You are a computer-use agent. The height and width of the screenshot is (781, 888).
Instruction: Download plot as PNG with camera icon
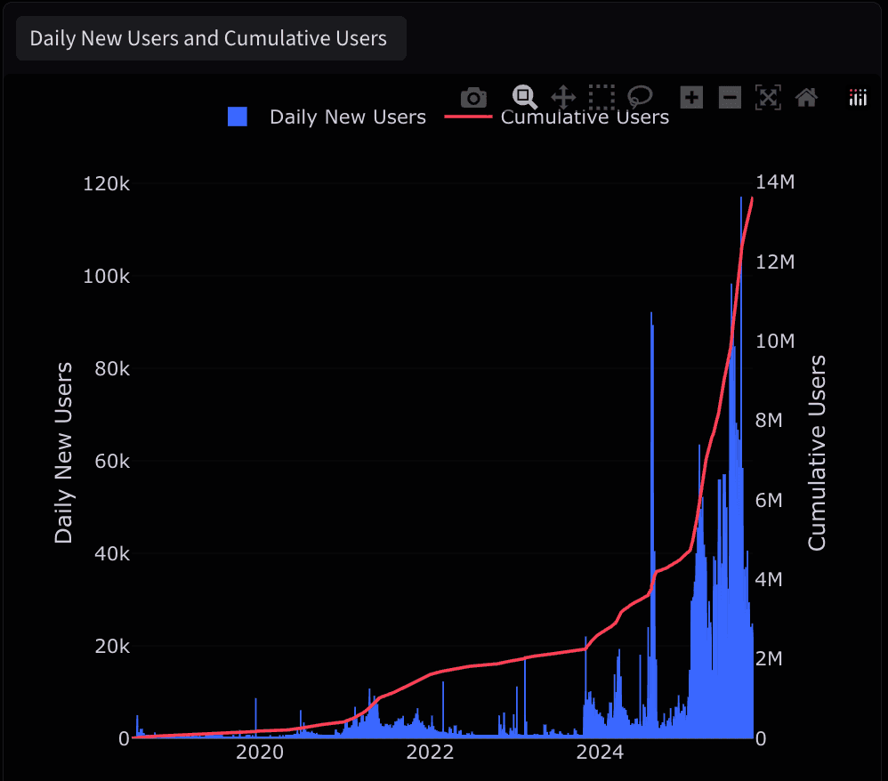473,97
